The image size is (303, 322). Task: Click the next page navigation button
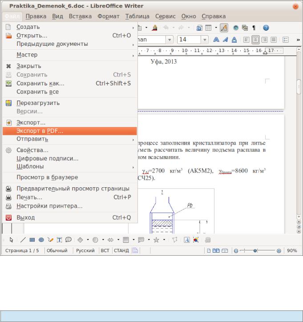point(299,231)
